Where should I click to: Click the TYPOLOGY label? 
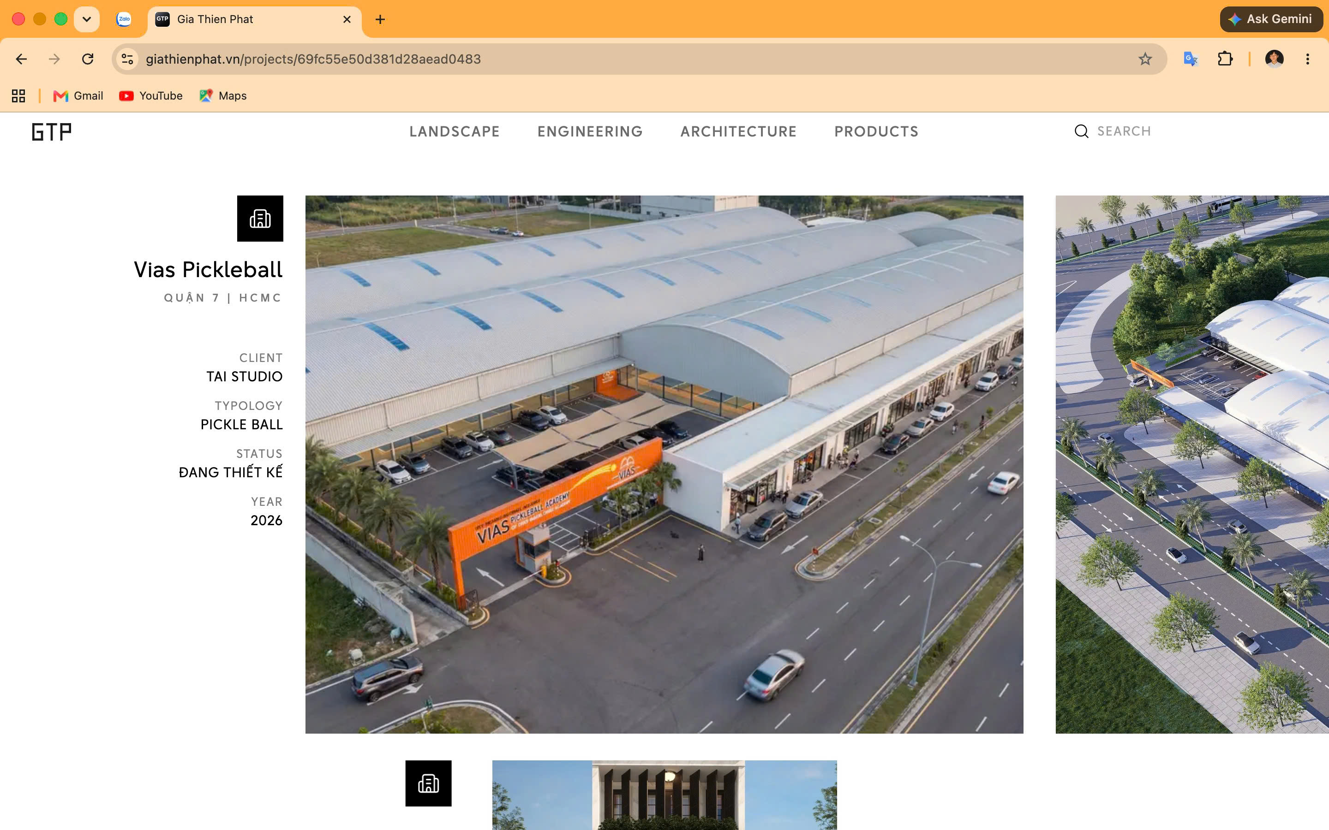[249, 406]
